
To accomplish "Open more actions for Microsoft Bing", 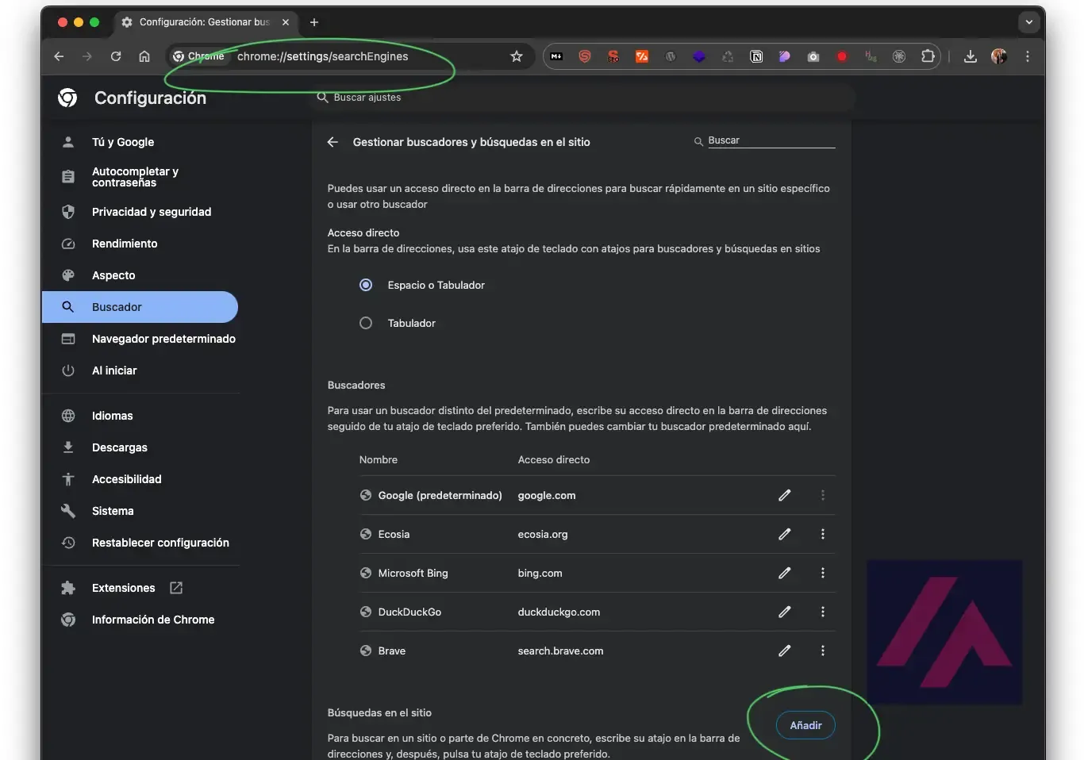I will pos(823,573).
